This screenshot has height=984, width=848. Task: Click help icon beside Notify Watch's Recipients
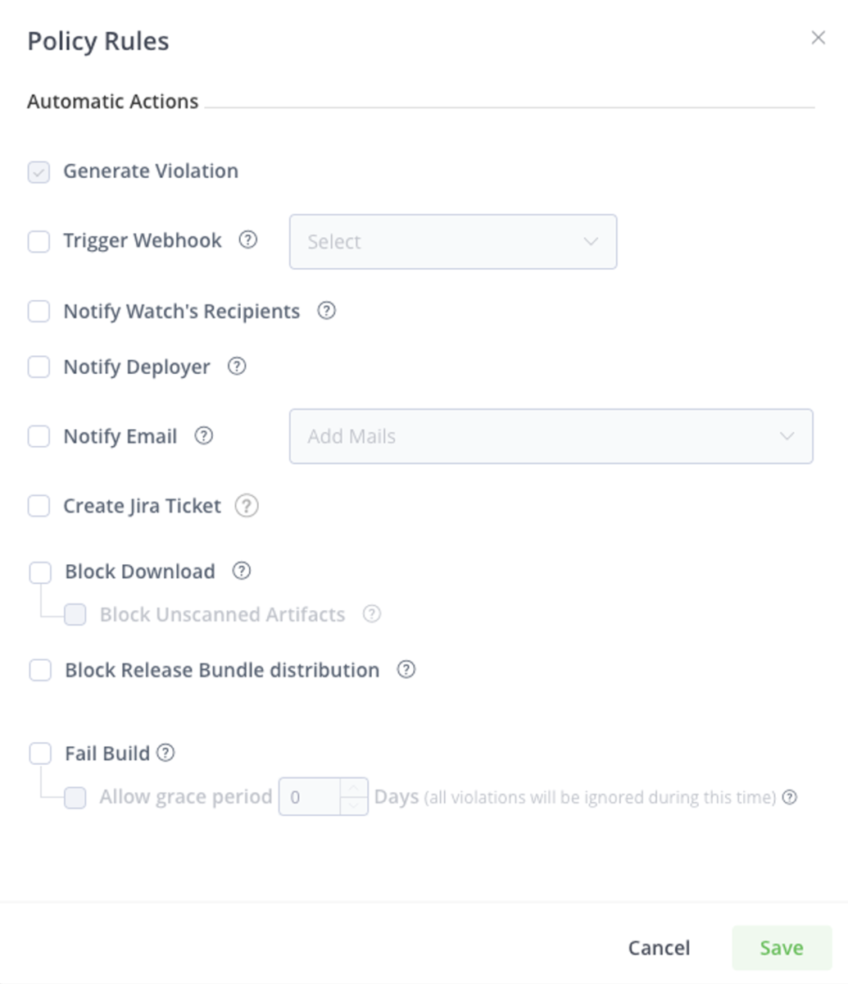tap(326, 311)
